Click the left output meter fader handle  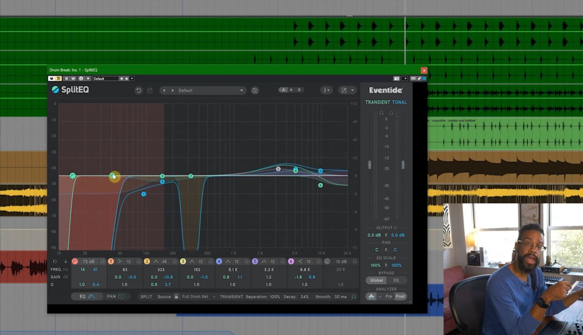tap(369, 165)
